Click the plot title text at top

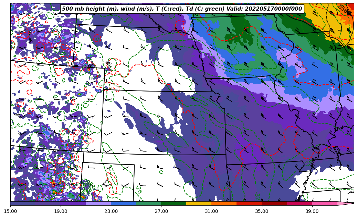click(x=182, y=9)
